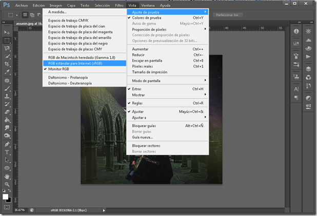Viewport: 317px width, 216px height.
Task: Choose Daltonismo - Deuteranopía proof
Action: coord(85,83)
